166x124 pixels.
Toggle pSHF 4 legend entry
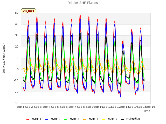[x=91, y=119]
